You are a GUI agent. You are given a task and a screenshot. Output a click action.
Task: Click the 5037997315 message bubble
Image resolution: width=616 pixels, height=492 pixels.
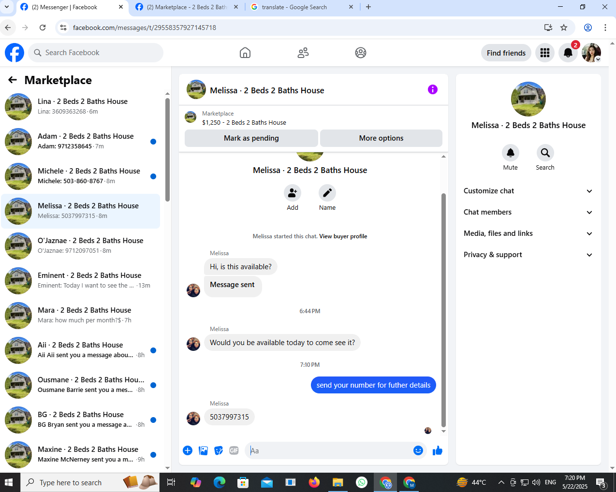229,417
